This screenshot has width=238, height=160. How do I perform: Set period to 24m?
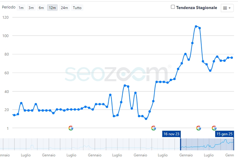pos(64,8)
